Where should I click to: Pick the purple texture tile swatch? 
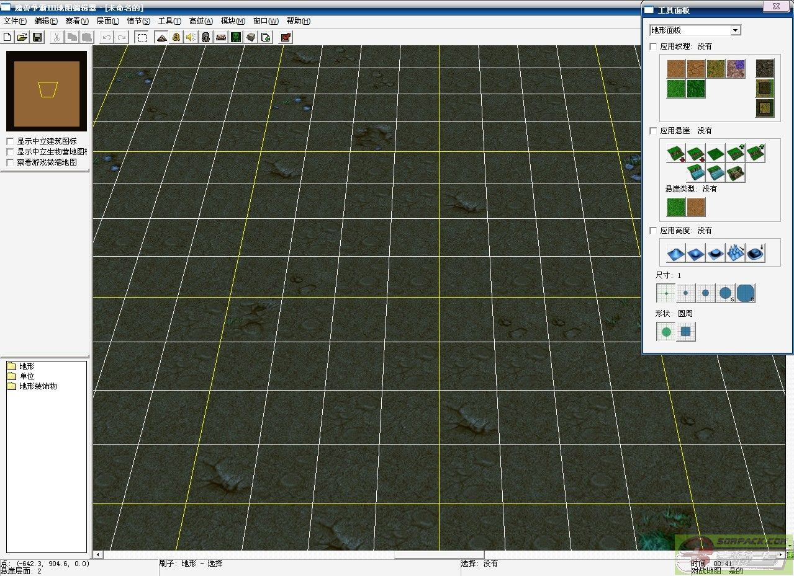coord(736,68)
